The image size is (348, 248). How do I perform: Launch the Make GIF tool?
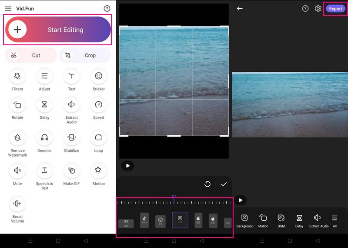click(71, 171)
